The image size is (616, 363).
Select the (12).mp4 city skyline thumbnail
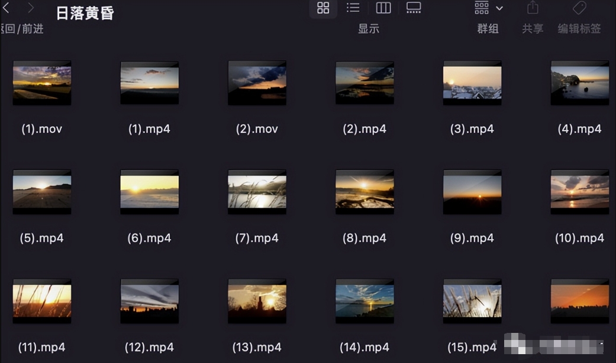[149, 301]
